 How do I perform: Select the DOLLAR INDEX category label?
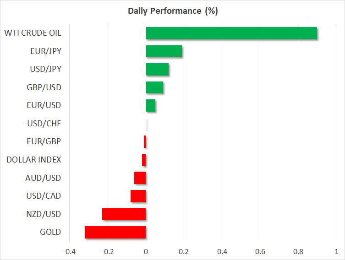[34, 160]
